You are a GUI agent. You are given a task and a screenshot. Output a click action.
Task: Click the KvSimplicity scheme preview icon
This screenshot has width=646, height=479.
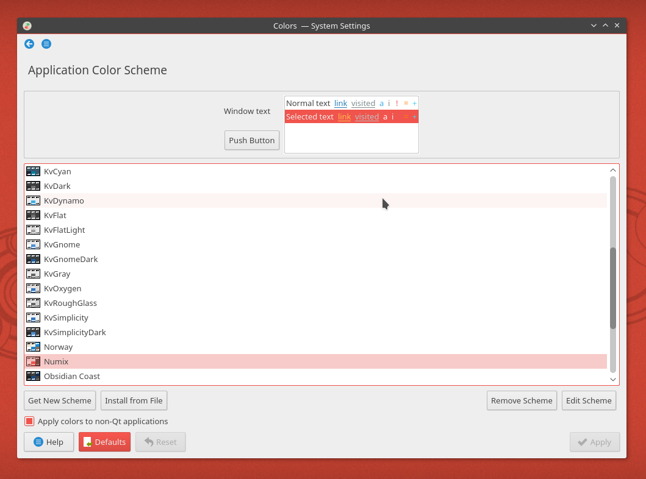coord(34,318)
